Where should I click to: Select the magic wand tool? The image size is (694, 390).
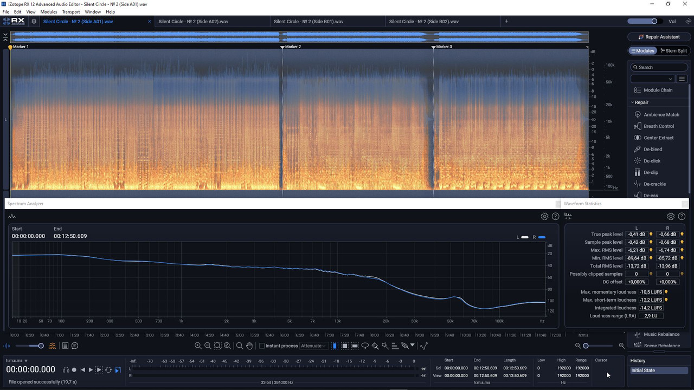tap(385, 346)
